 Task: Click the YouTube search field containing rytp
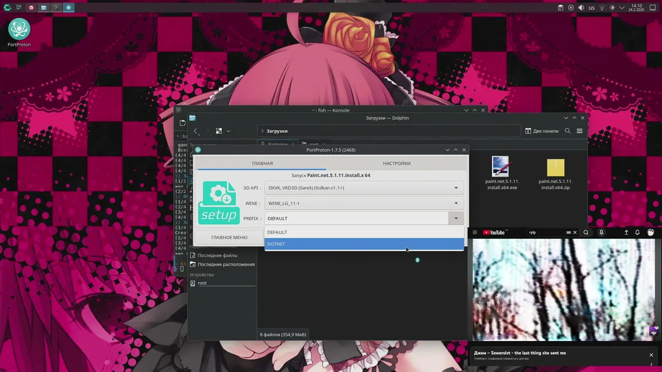click(x=546, y=233)
